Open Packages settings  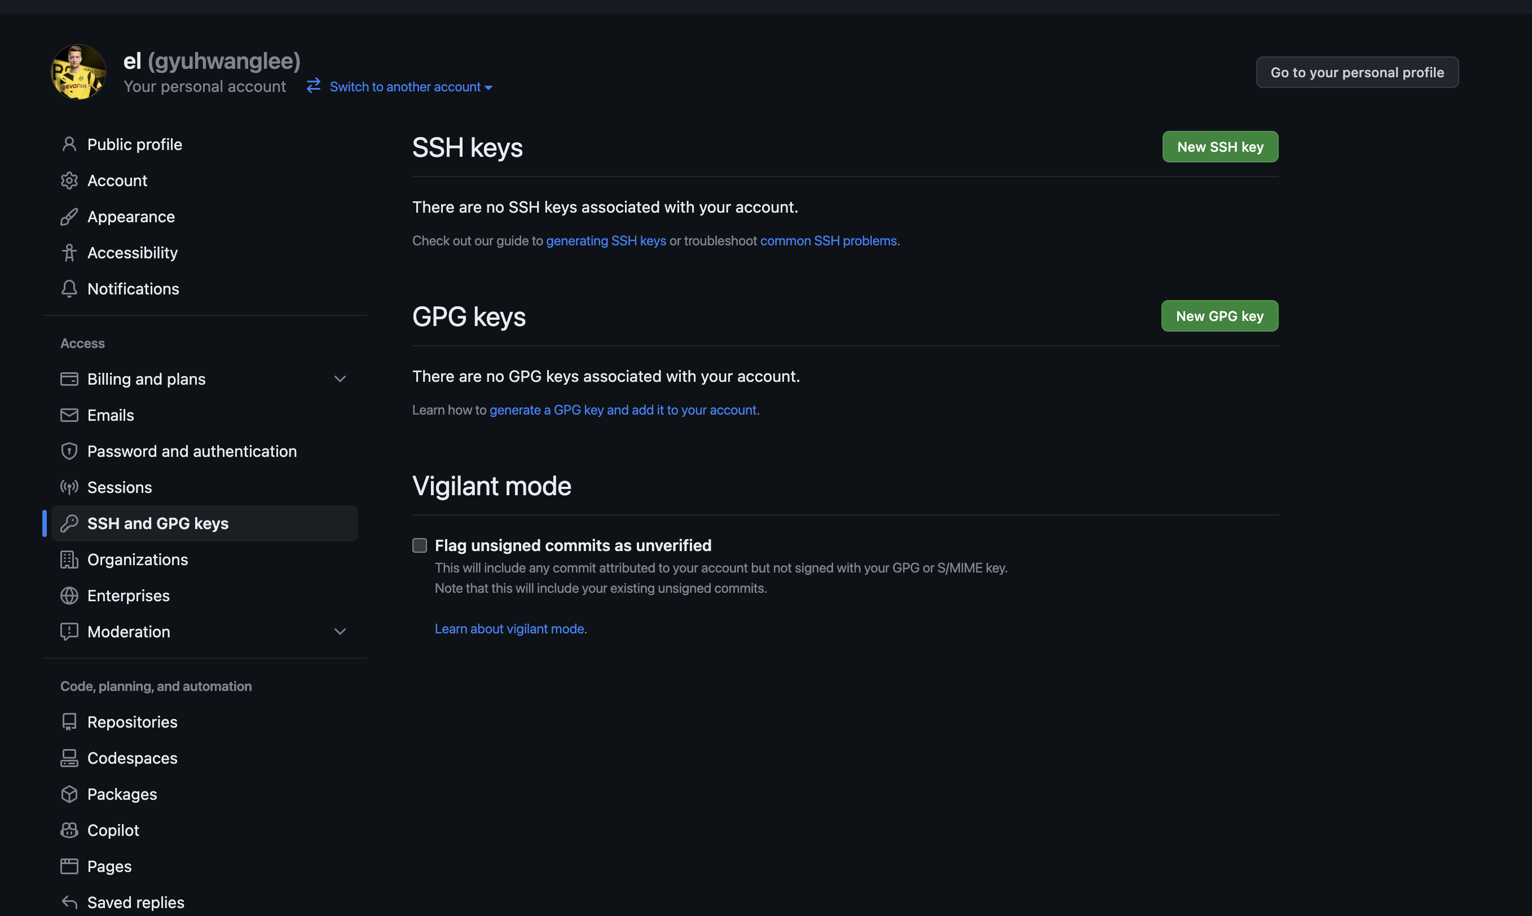point(205,794)
